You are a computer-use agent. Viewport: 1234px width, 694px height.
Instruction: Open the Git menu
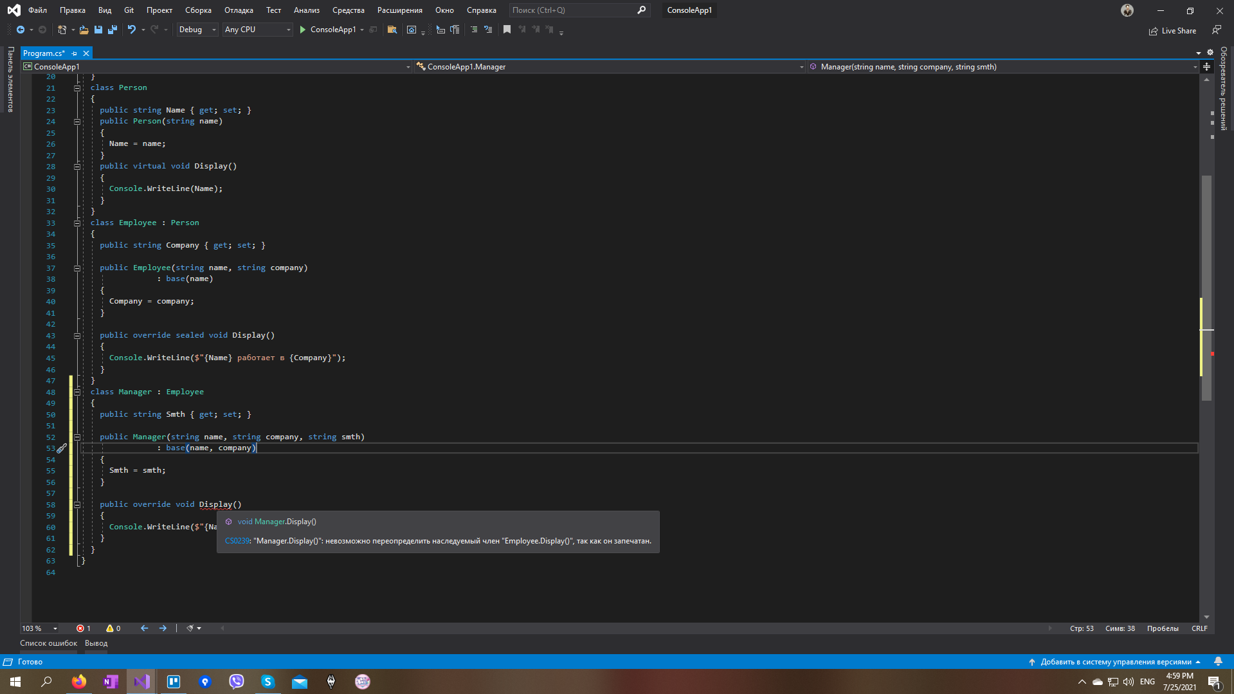129,10
